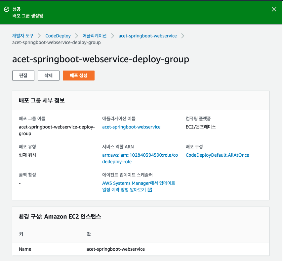Click the 애플리케이션 이름 label
The height and width of the screenshot is (261, 283).
pos(119,119)
